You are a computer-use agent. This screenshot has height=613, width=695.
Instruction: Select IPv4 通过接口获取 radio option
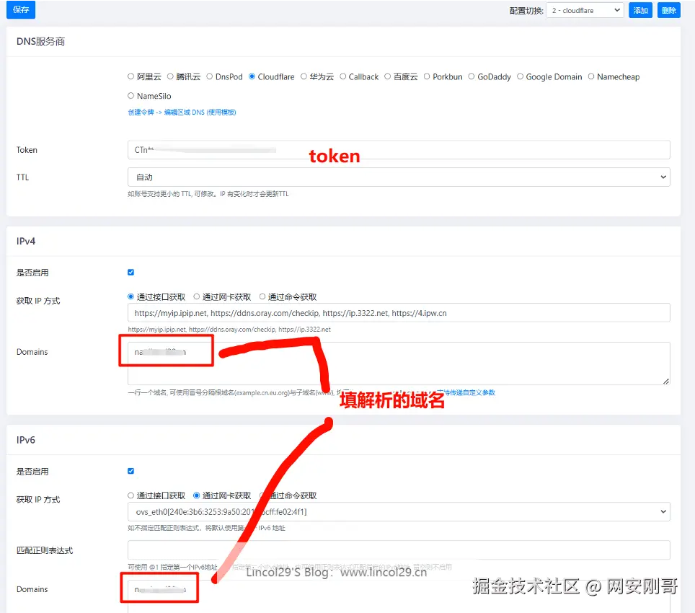click(130, 296)
